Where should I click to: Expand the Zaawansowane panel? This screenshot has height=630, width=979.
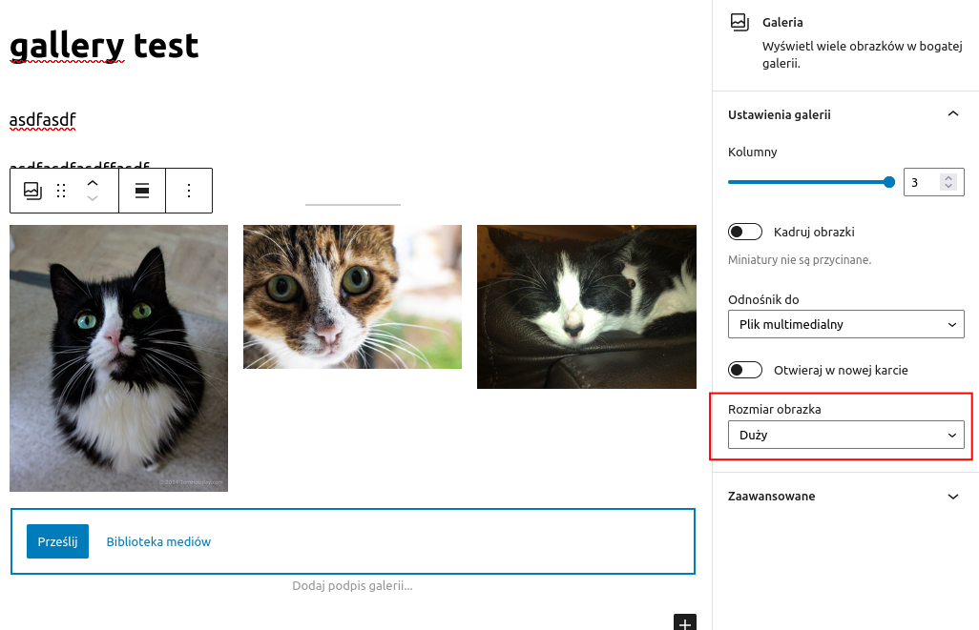coord(953,497)
